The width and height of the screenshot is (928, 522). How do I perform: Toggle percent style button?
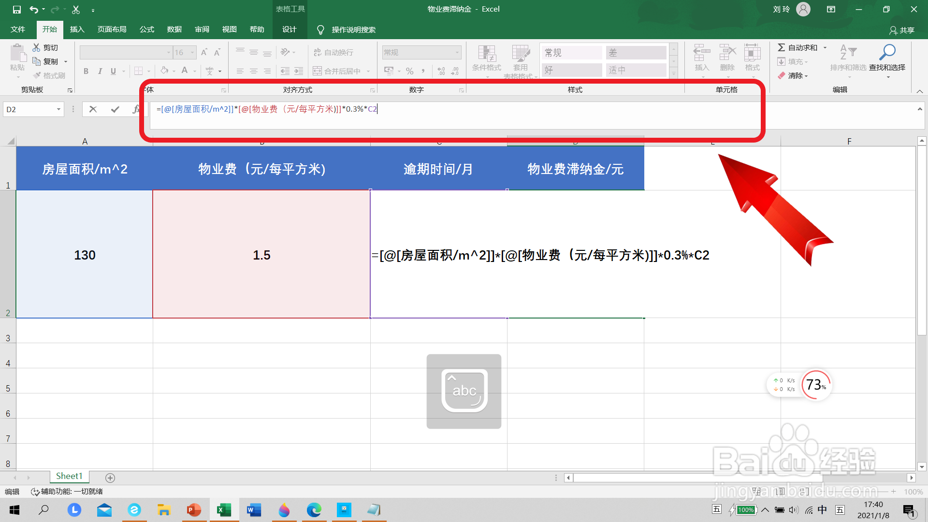409,71
